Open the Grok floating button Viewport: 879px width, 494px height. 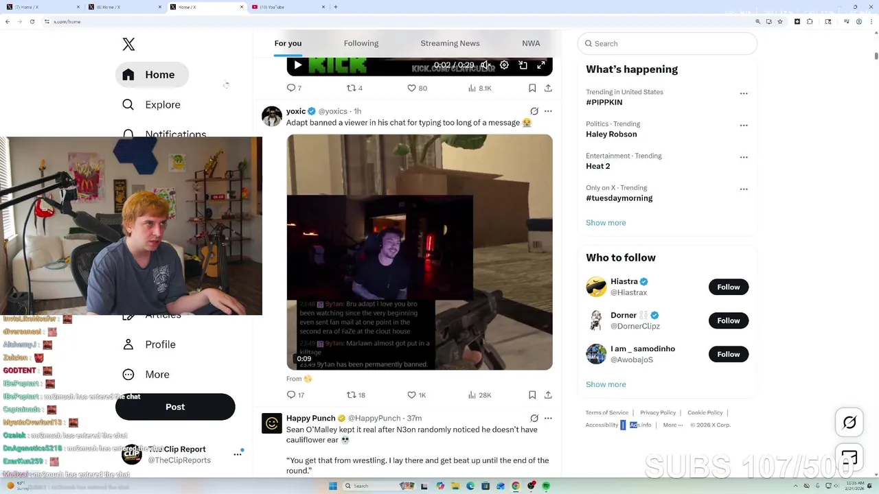click(x=849, y=423)
